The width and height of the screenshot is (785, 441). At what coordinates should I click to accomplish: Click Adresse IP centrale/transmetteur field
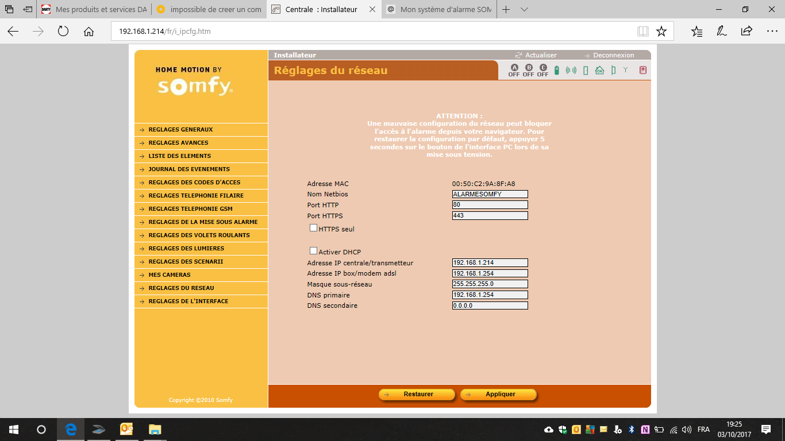[490, 262]
